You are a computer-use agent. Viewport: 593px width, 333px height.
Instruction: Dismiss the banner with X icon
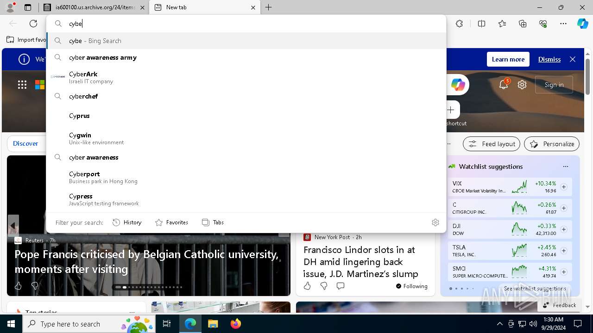coord(573,59)
